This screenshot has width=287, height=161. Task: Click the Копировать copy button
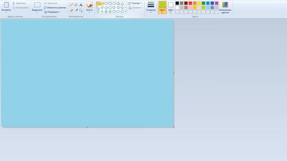21,8
